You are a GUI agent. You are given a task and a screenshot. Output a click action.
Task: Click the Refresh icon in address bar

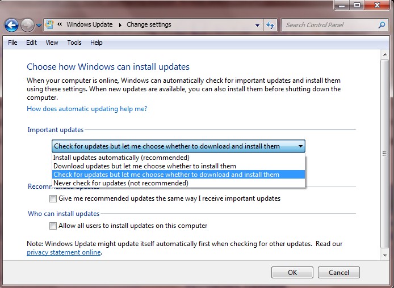pos(270,25)
